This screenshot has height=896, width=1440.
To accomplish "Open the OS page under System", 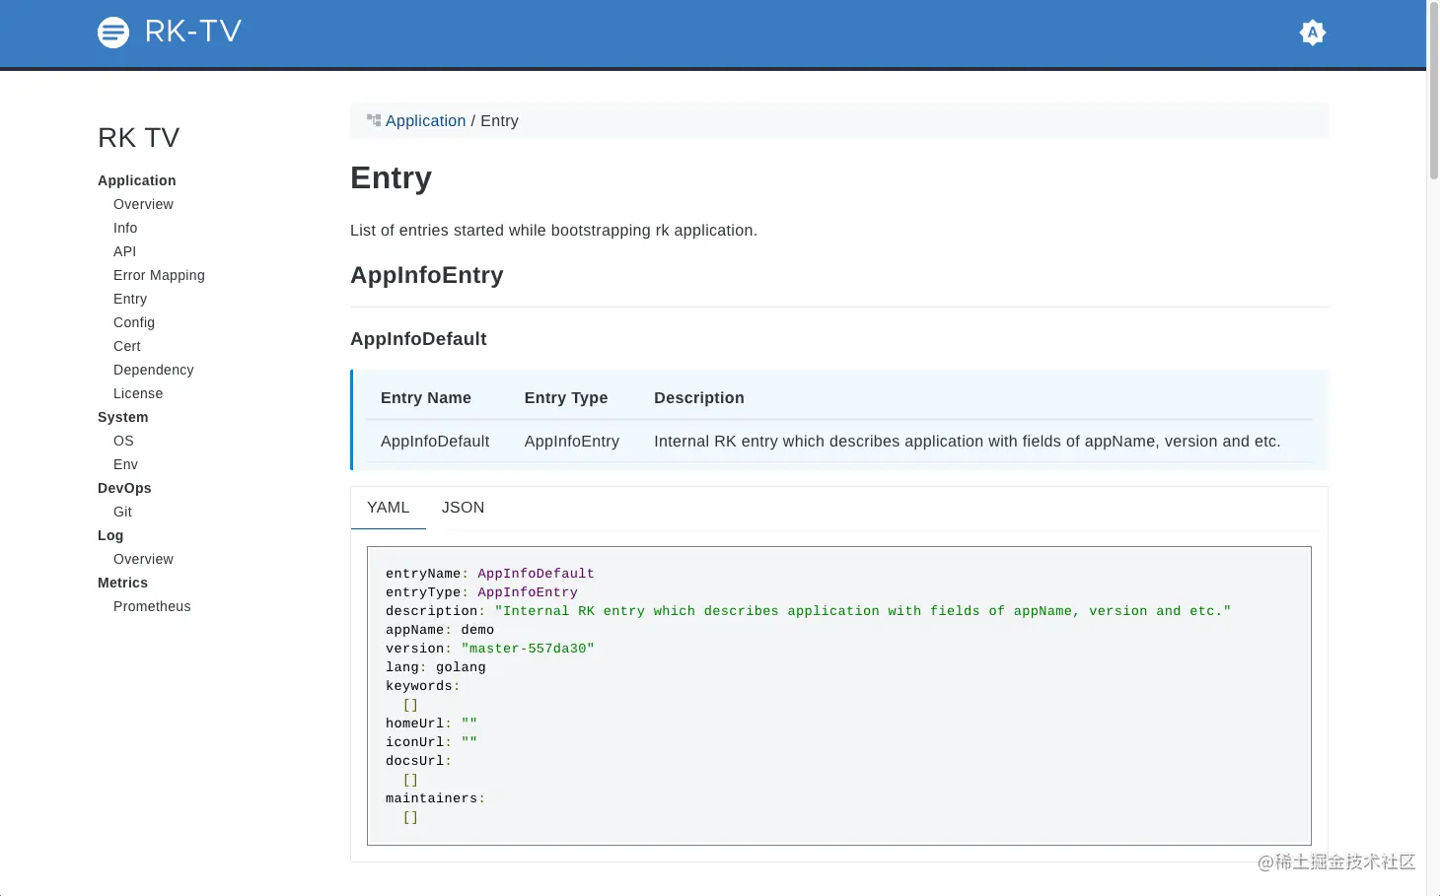I will tap(123, 441).
